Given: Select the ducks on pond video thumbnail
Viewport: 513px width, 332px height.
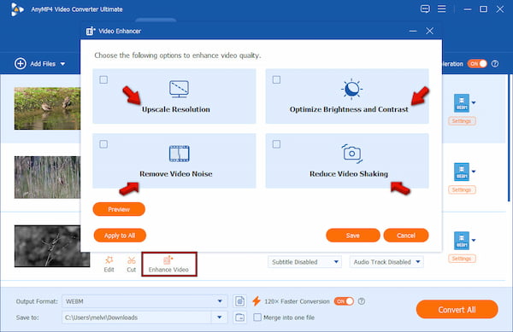Looking at the screenshot, I should 47,108.
